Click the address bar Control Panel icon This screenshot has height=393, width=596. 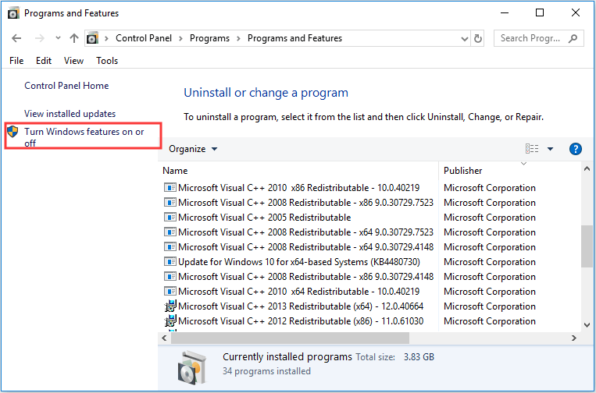tap(92, 38)
